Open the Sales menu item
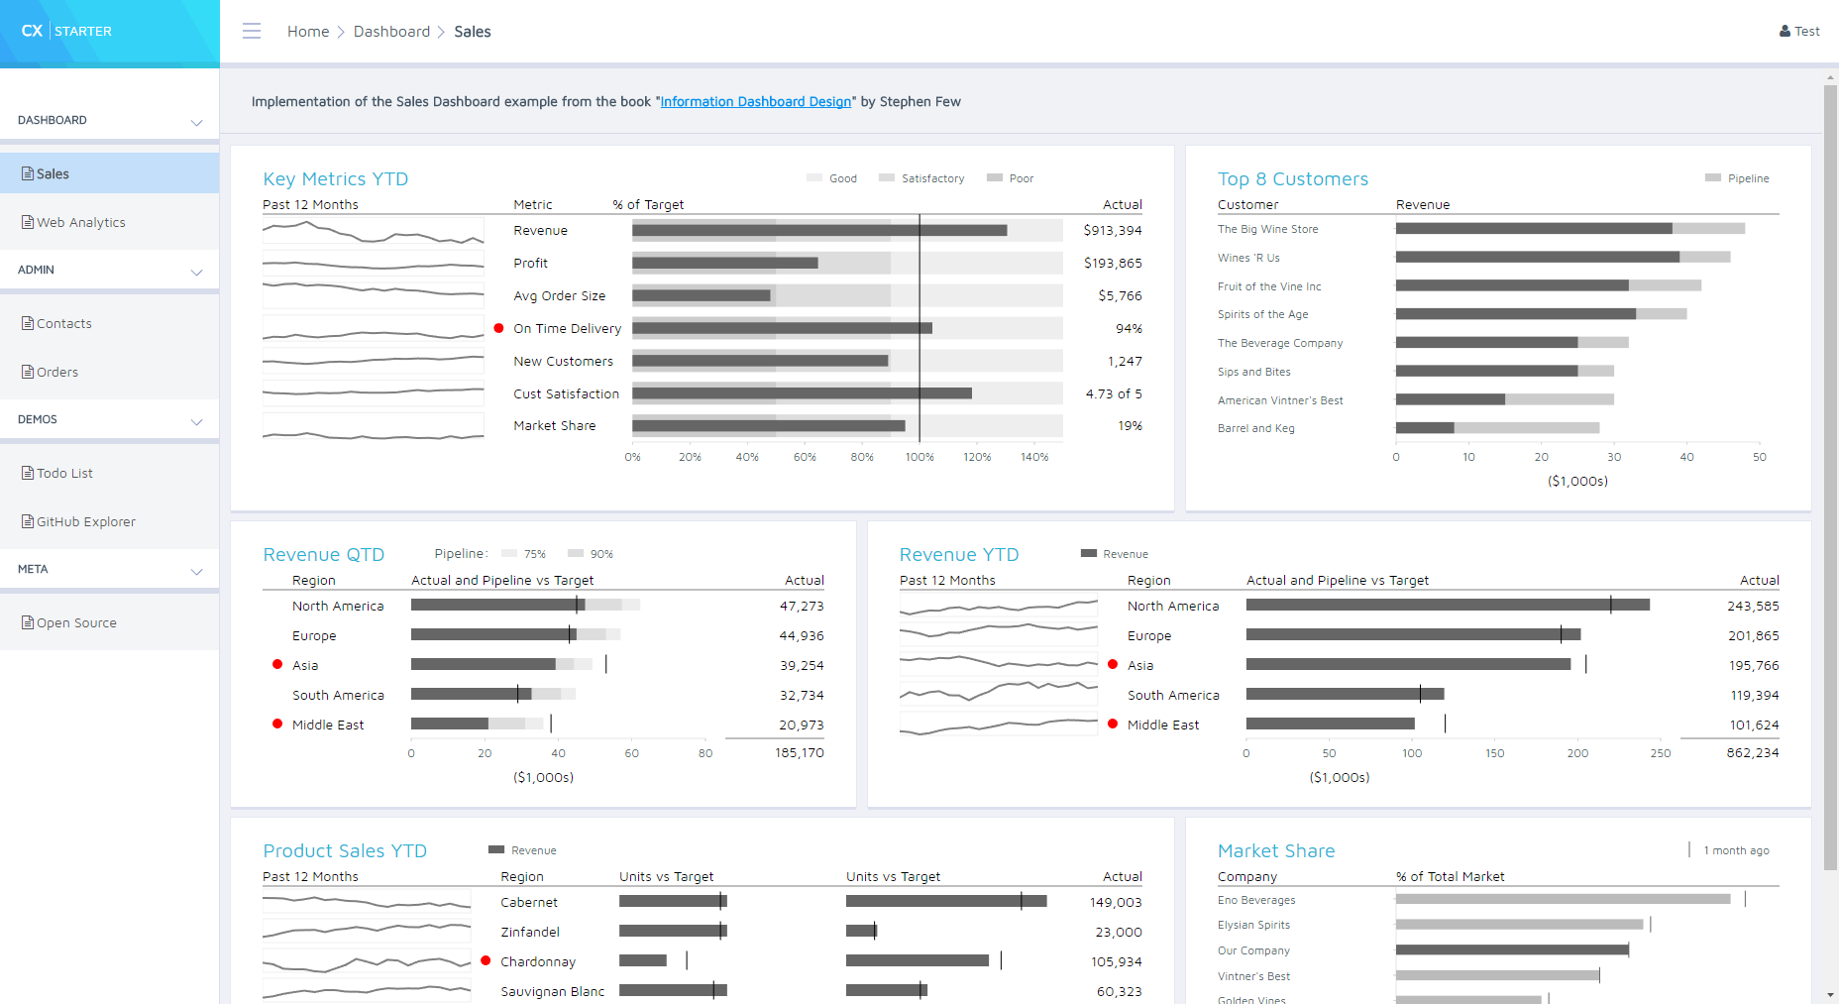The height and width of the screenshot is (1004, 1839). coord(109,173)
